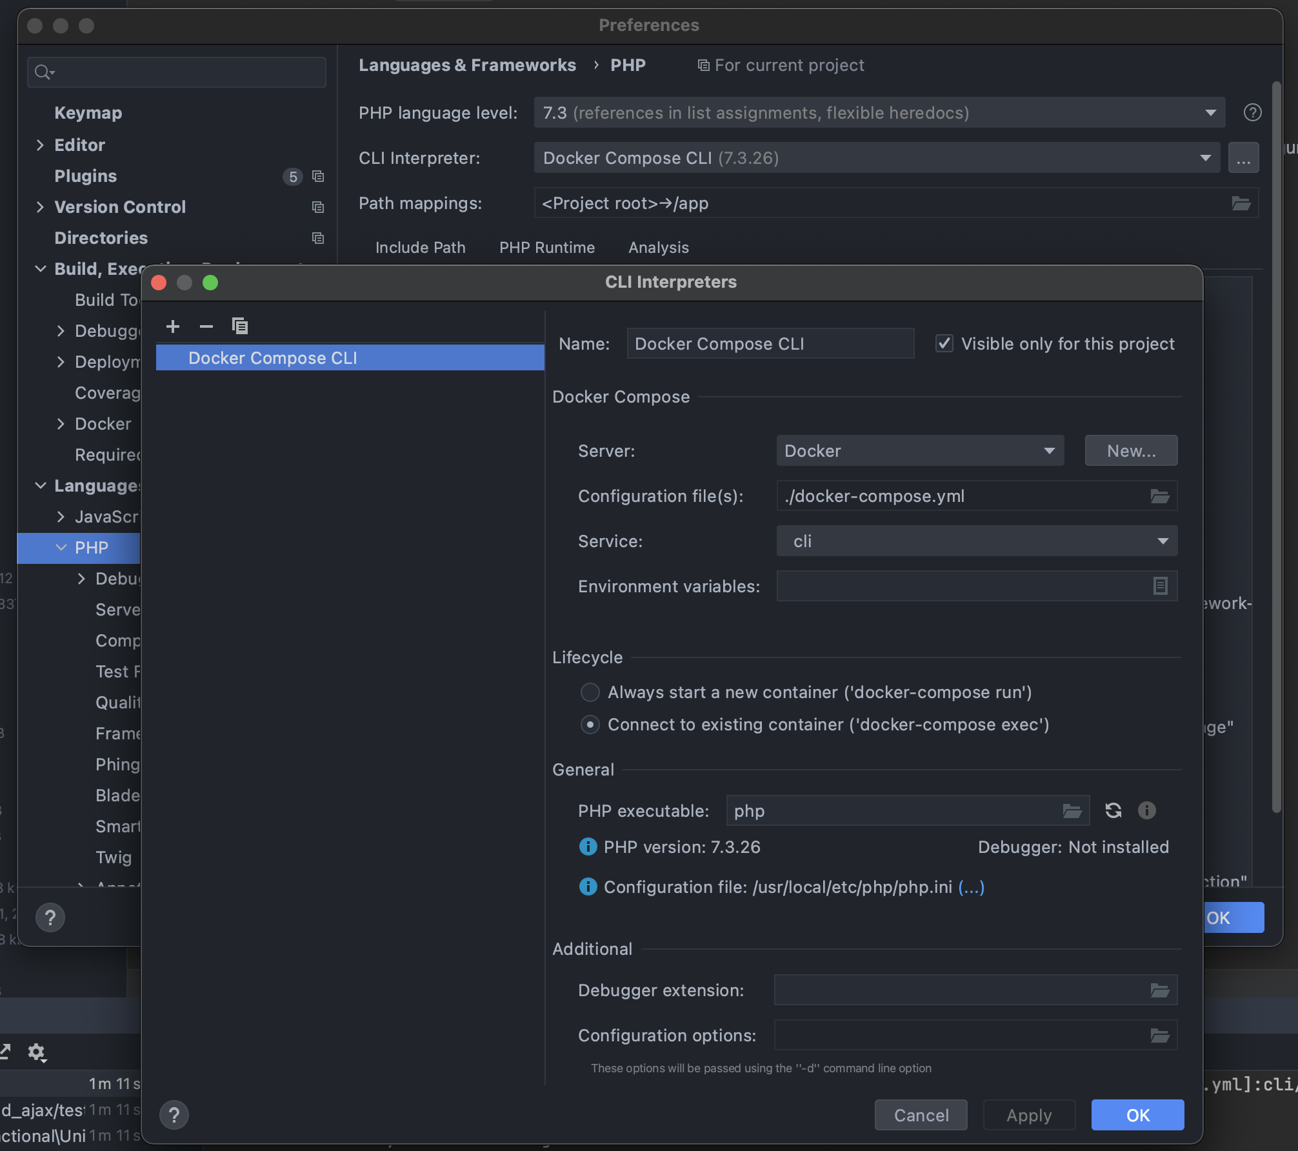This screenshot has height=1151, width=1298.
Task: Remove selected interpreter with minus icon
Action: (206, 326)
